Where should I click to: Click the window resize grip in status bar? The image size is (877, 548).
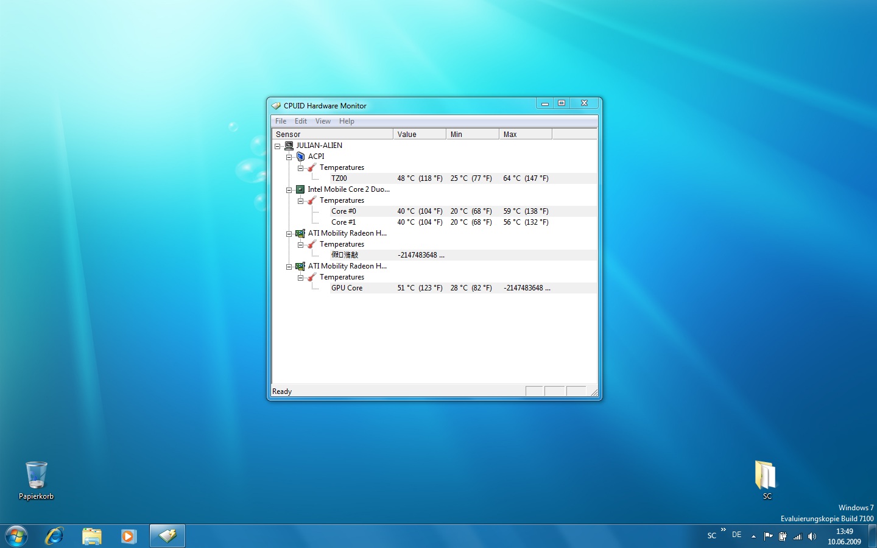pyautogui.click(x=594, y=392)
